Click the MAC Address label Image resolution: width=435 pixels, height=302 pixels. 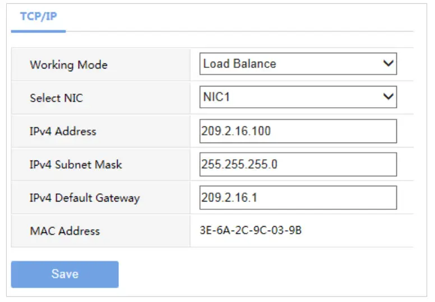(64, 231)
